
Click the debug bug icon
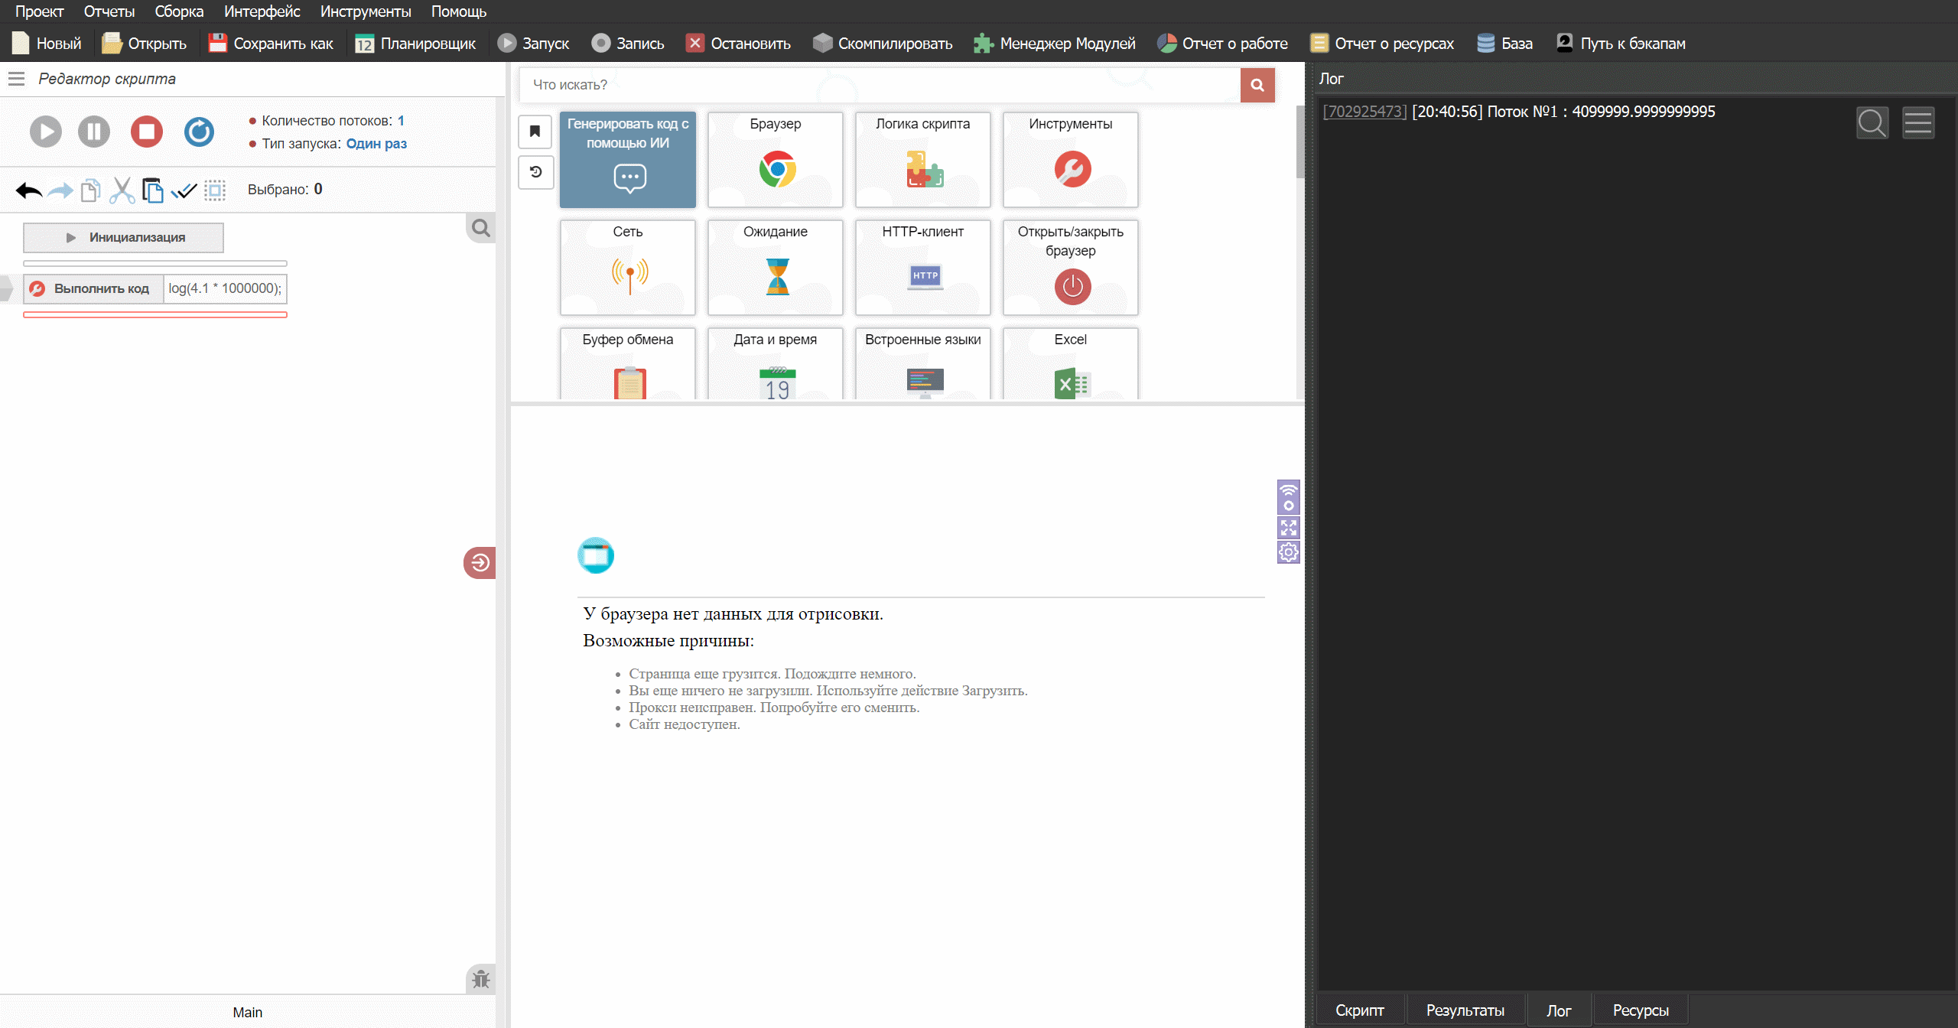[480, 978]
